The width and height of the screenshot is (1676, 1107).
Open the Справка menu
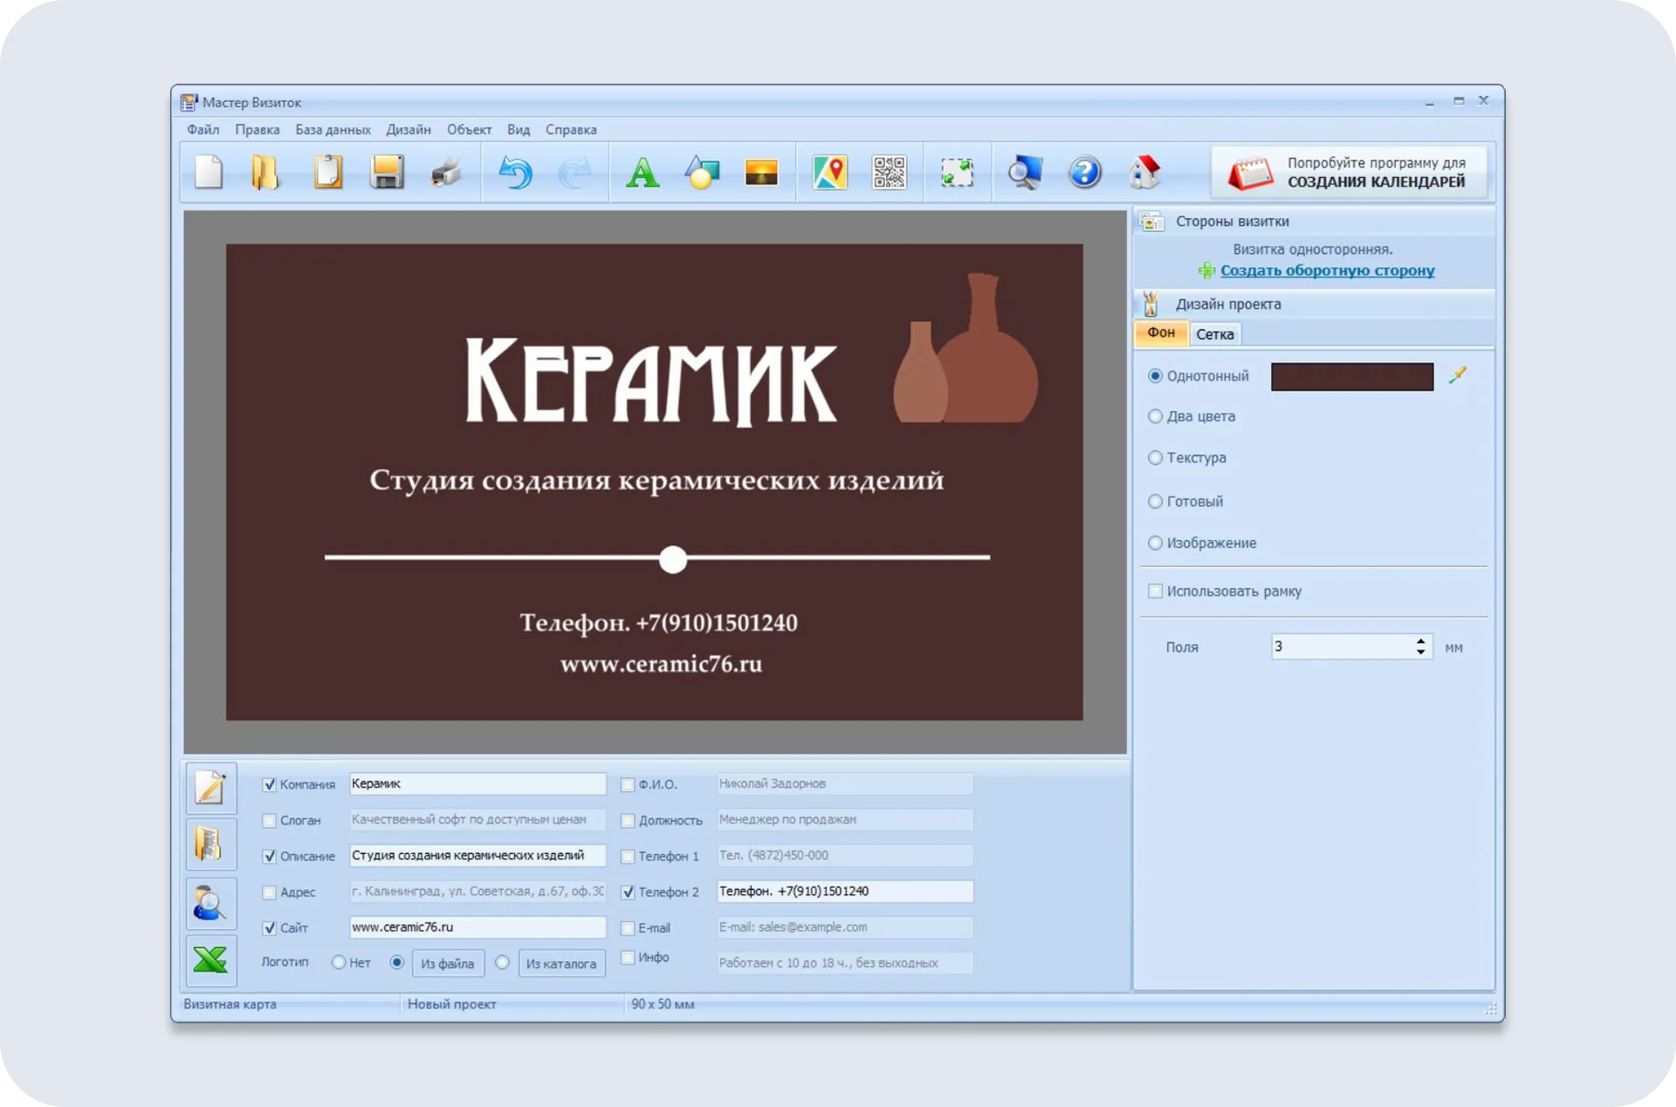(571, 129)
